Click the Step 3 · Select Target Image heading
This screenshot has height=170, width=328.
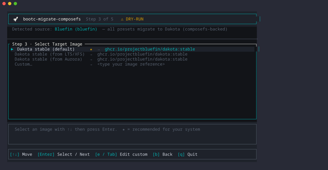[47, 44]
